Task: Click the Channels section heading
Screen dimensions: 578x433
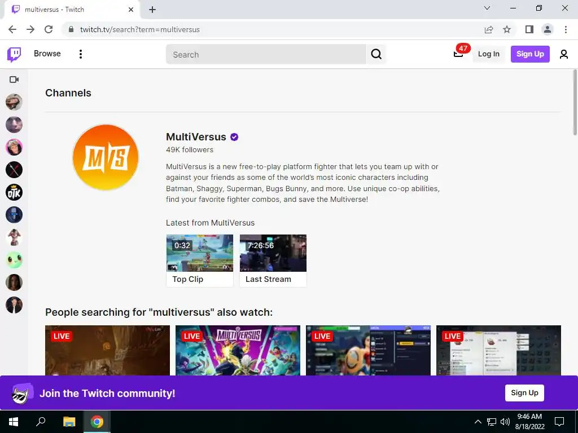Action: pyautogui.click(x=68, y=93)
